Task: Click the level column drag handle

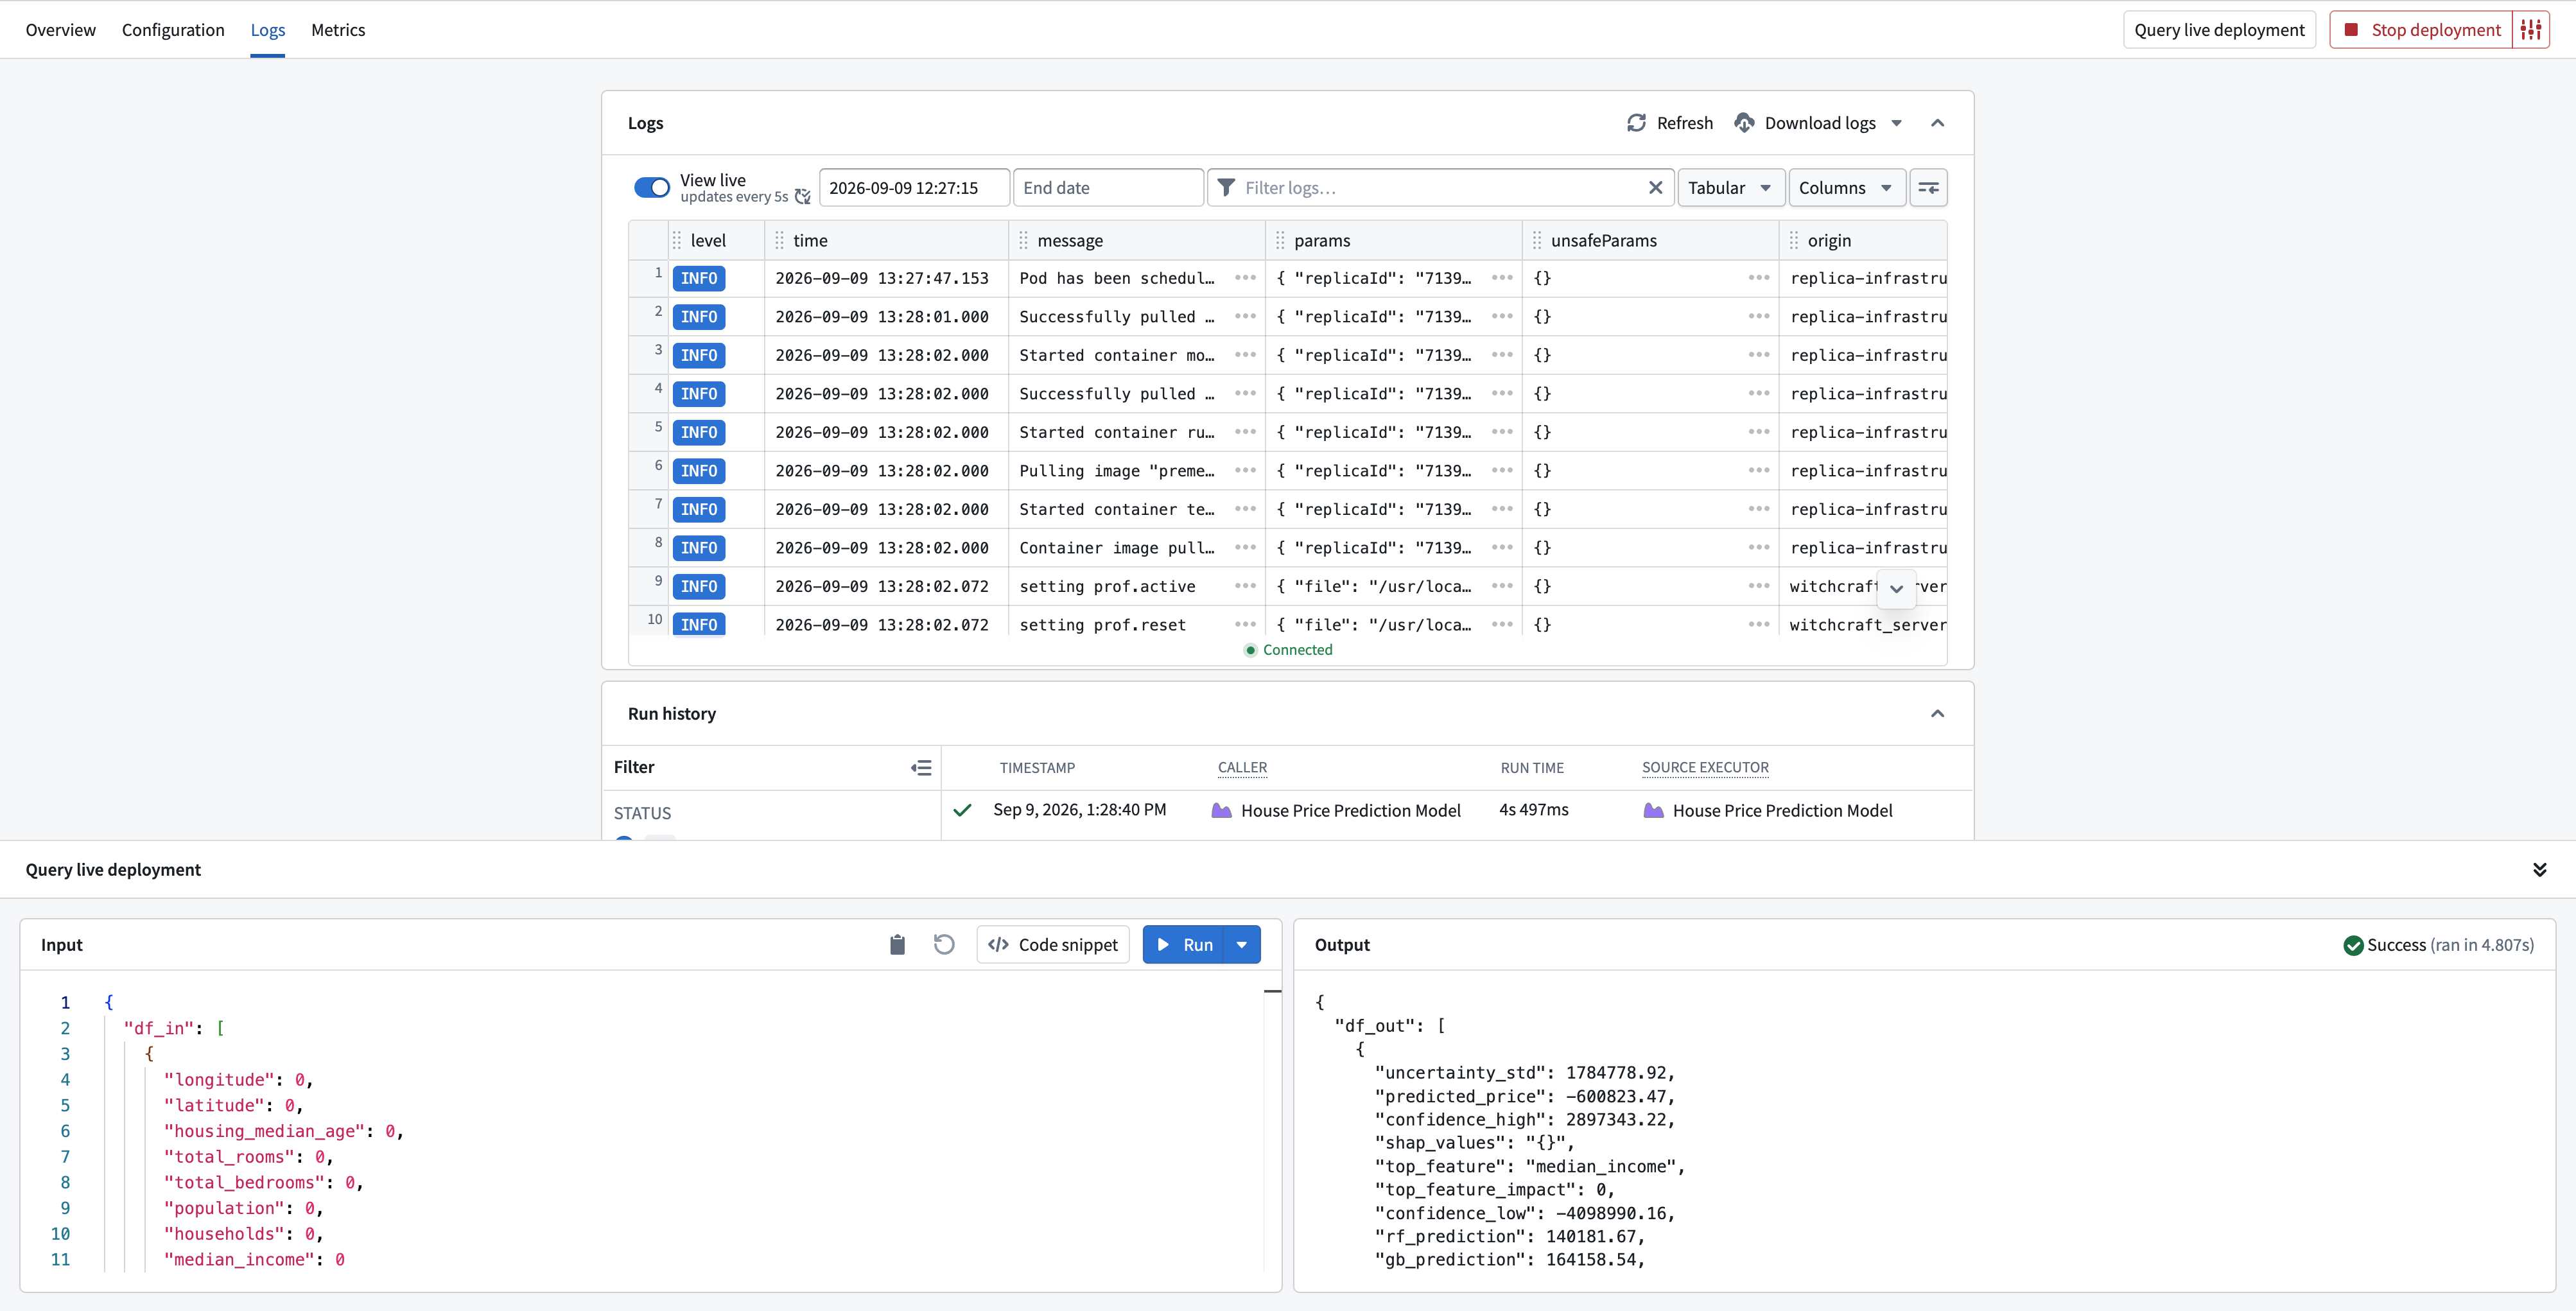Action: pyautogui.click(x=677, y=241)
